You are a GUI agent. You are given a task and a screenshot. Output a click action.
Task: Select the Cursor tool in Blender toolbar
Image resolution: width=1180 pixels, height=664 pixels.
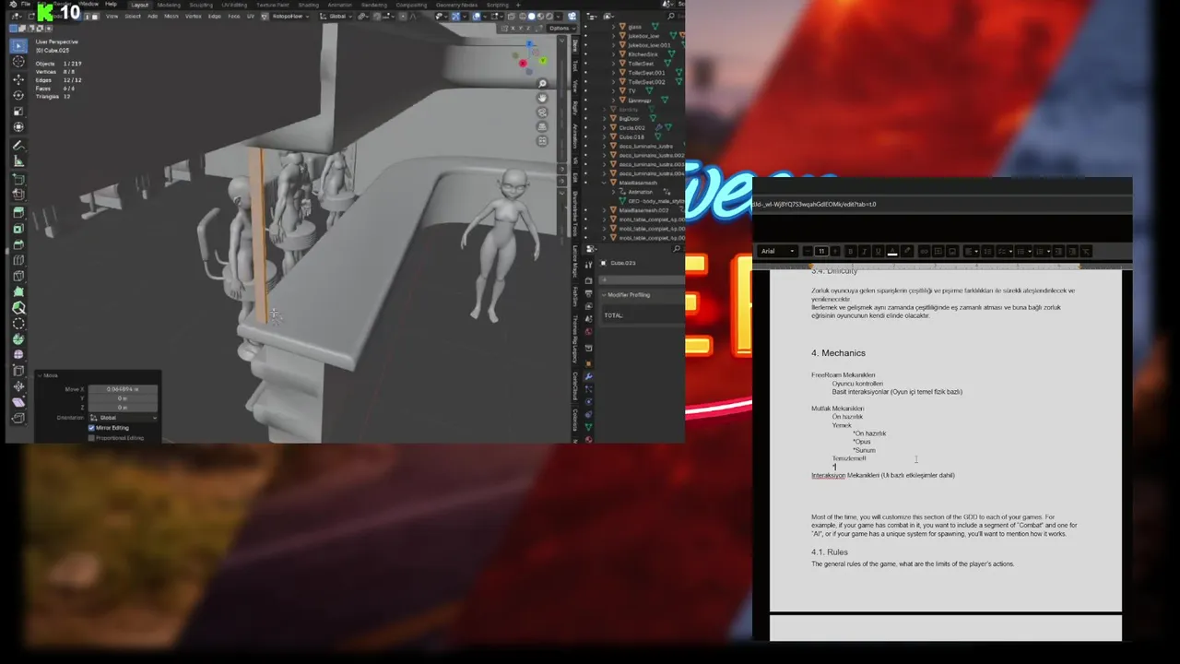point(18,62)
